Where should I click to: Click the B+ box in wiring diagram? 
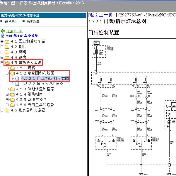(x=97, y=43)
